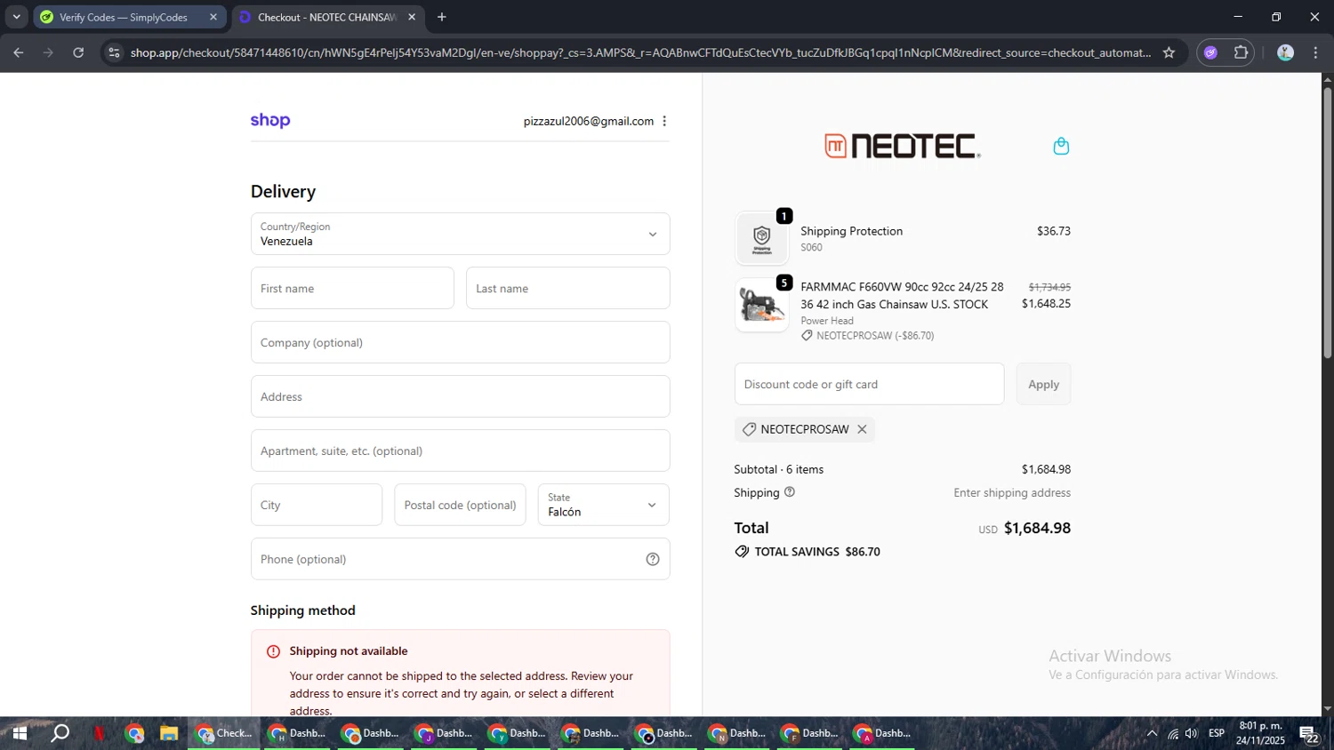Open the tab search dropdown arrow
This screenshot has height=750, width=1334.
pos(16,17)
